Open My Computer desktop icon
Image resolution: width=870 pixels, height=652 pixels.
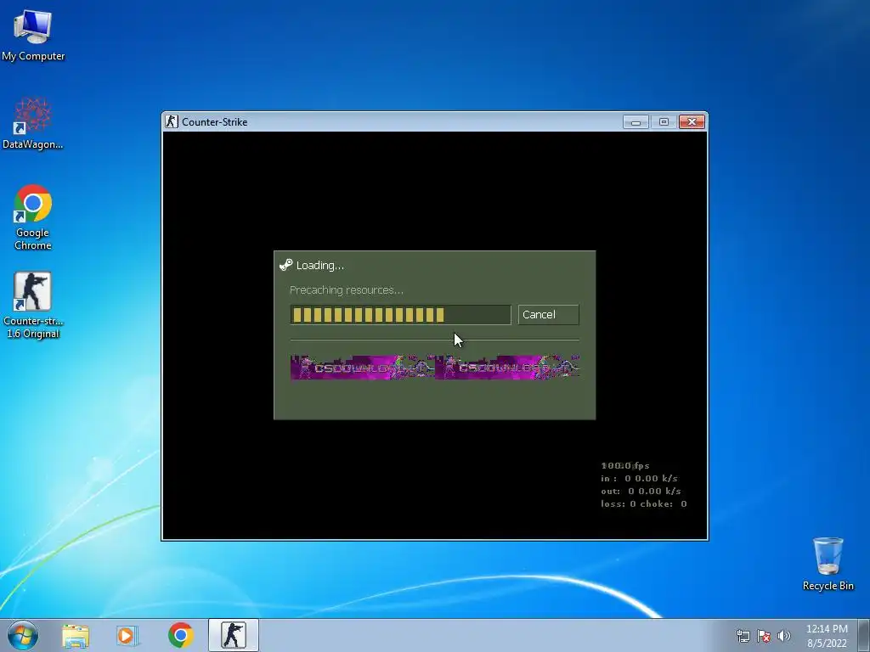click(x=33, y=35)
